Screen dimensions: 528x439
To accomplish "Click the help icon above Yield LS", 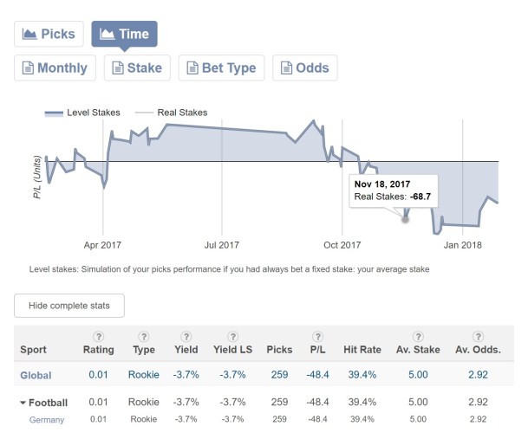I will tap(231, 336).
